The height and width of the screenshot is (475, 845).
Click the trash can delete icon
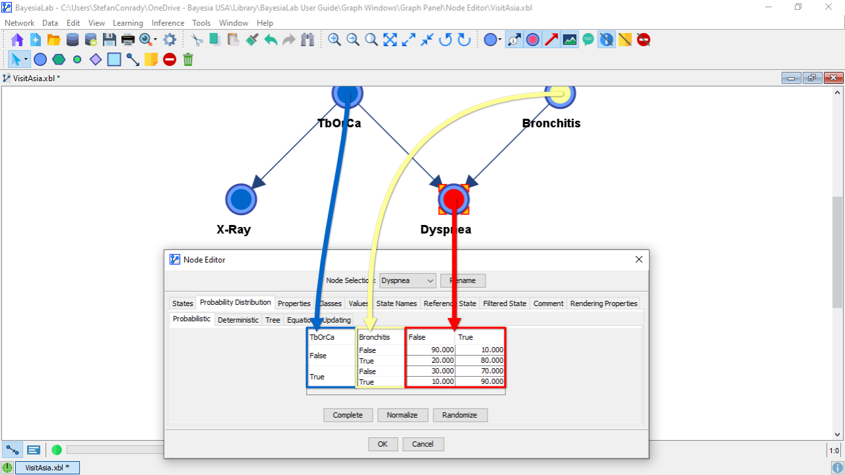coord(188,59)
